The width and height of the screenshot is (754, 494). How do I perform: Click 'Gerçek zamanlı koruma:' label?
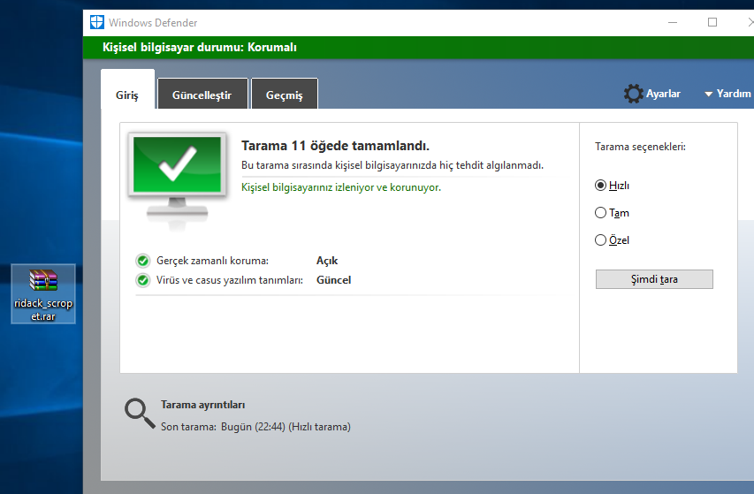(212, 261)
